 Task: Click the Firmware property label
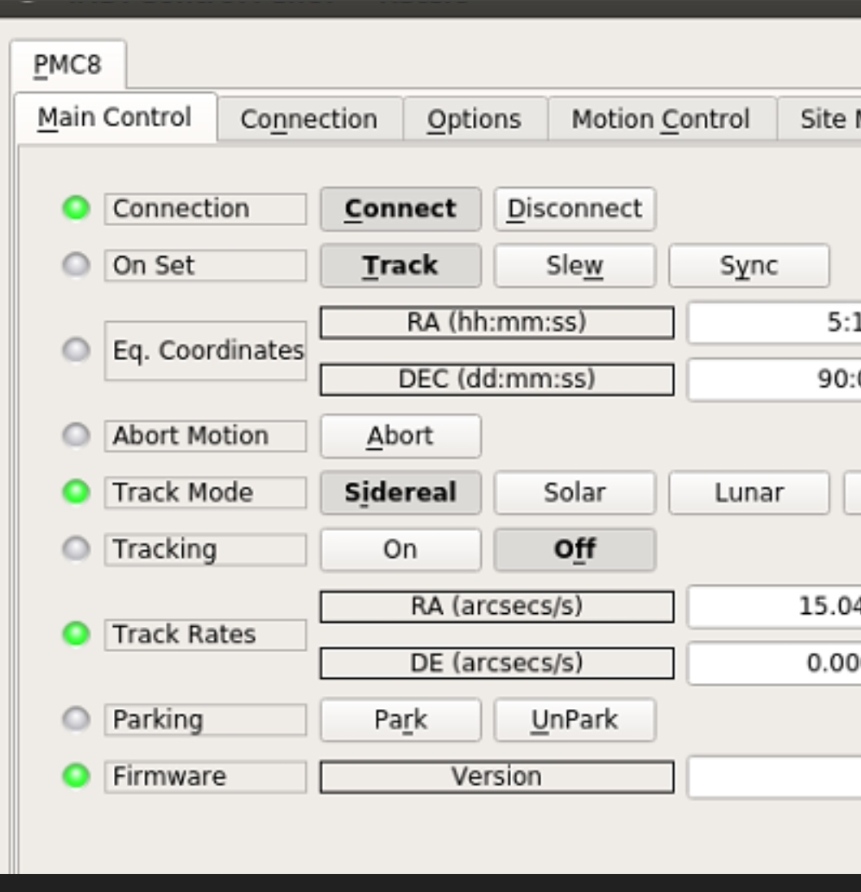tap(206, 777)
